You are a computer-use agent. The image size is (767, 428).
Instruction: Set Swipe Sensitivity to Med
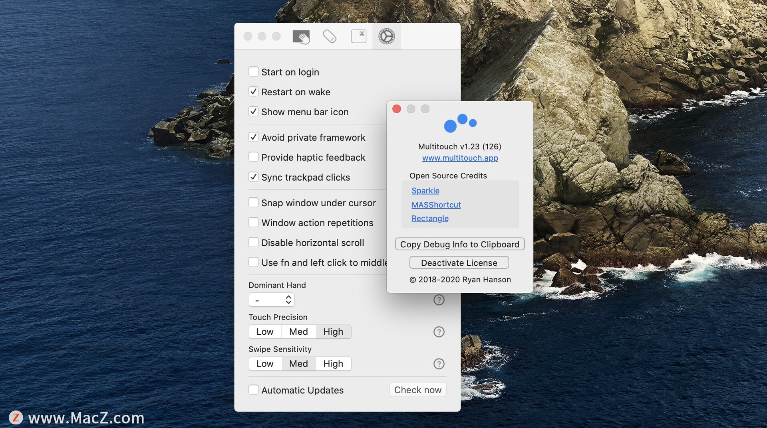click(299, 364)
